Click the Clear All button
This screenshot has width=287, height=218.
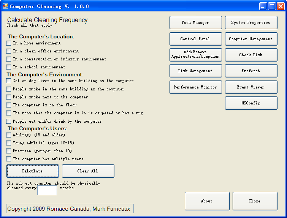(88, 171)
